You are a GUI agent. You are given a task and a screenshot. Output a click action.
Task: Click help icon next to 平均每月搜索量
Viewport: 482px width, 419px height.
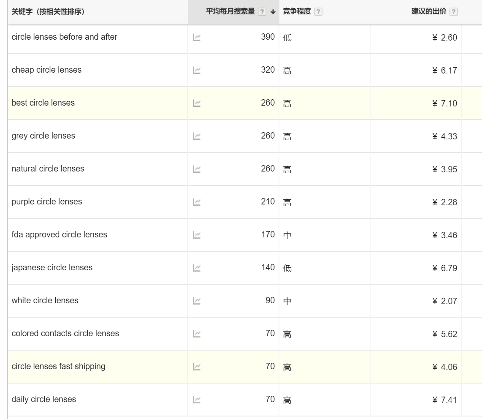click(262, 12)
